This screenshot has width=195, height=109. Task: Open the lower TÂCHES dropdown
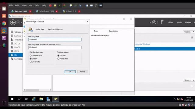click(x=189, y=80)
